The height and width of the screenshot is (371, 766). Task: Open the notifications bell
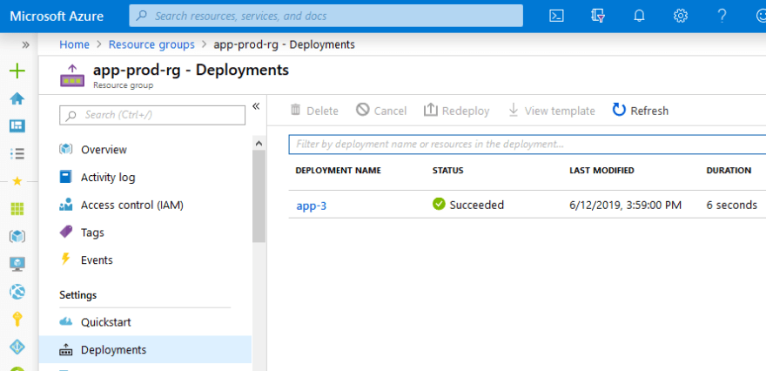(x=639, y=16)
